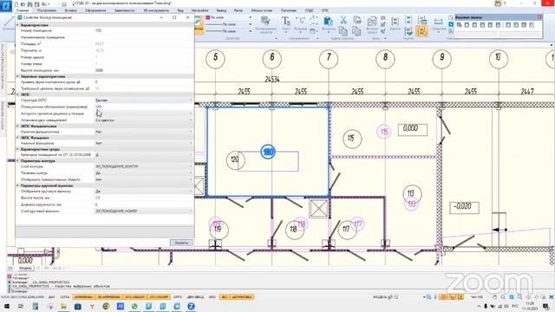555x312 pixels.
Task: Toggle СЕТКА grid in status bar
Action: tap(65, 296)
